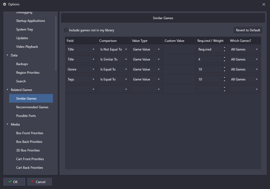
Task: Open Recommended Games settings
Action: click(x=32, y=107)
